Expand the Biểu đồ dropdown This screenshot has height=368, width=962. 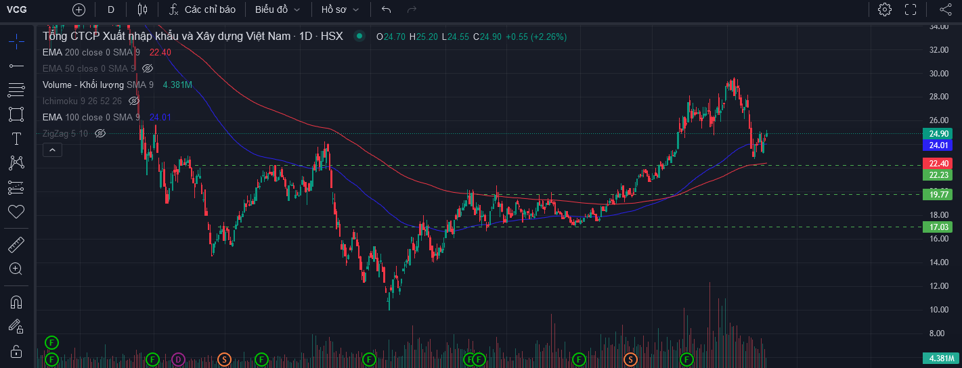coord(278,9)
